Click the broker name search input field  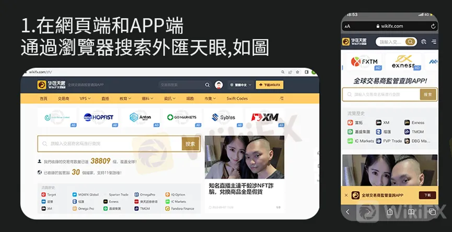(x=110, y=144)
